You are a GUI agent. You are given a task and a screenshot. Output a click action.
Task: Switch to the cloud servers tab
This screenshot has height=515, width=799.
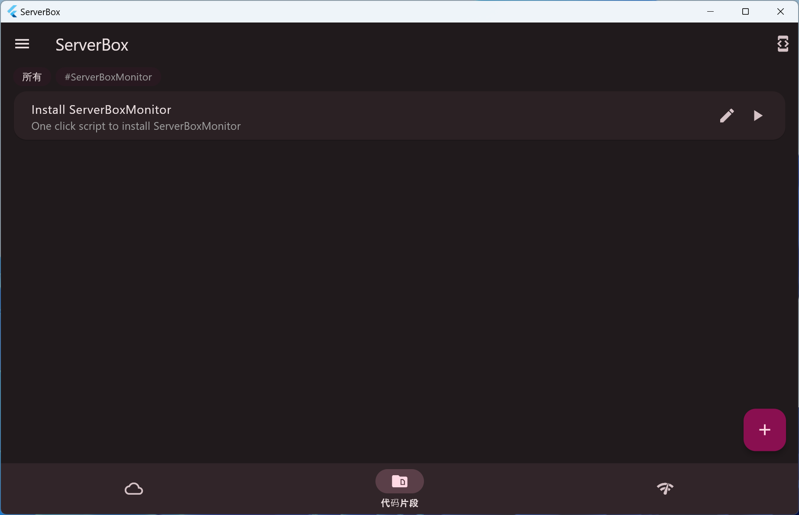(134, 489)
